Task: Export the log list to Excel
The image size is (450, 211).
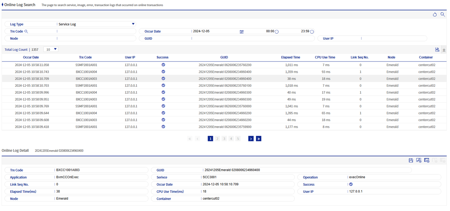Action: pyautogui.click(x=437, y=50)
